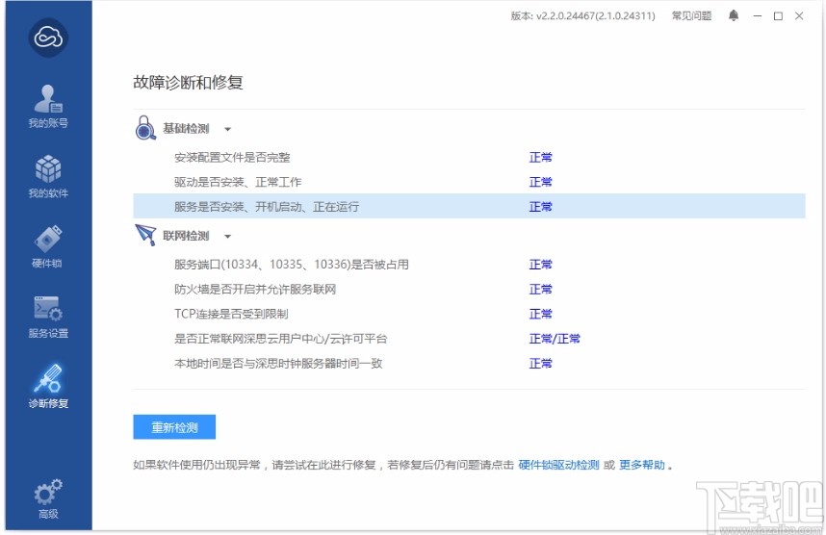
Task: Select the 诊断修复 diagnose and repair section
Action: click(x=48, y=387)
